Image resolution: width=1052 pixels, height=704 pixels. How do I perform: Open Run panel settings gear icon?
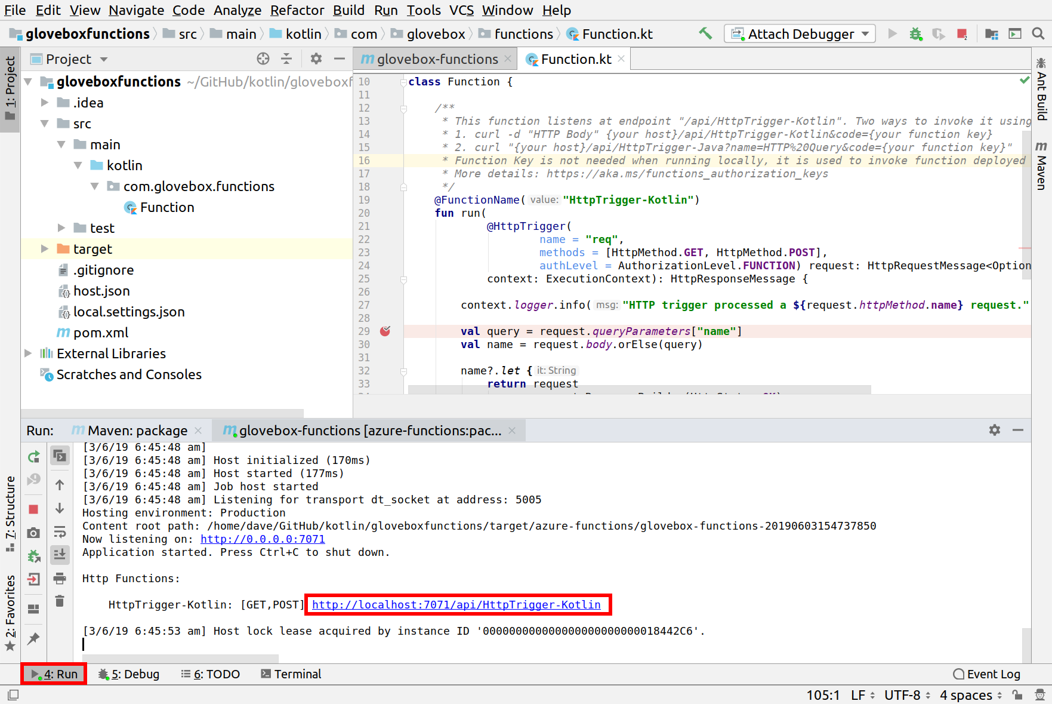(x=995, y=430)
